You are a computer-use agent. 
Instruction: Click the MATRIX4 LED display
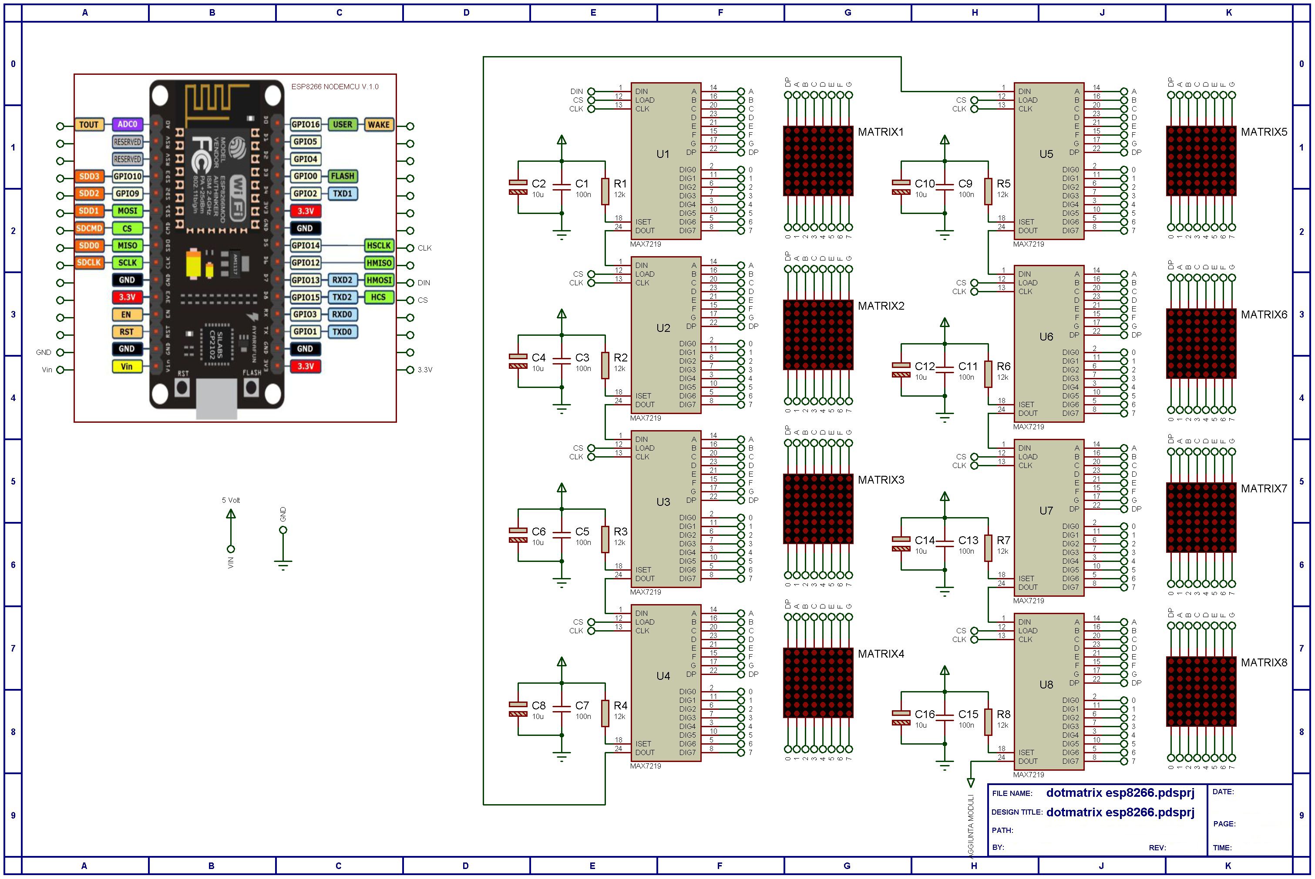(x=818, y=683)
